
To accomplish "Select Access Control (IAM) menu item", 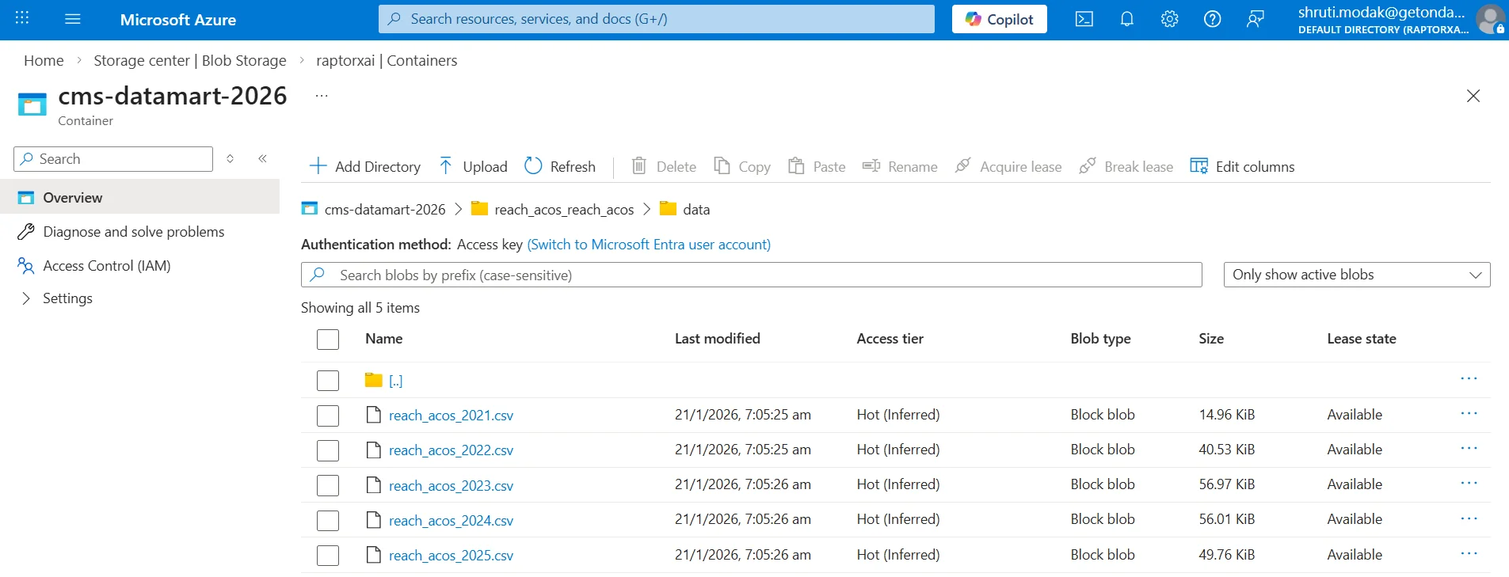I will point(106,266).
